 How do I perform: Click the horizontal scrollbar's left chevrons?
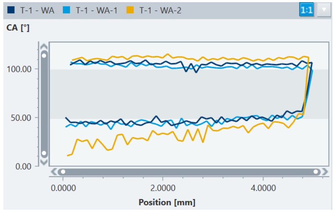coord(54,171)
